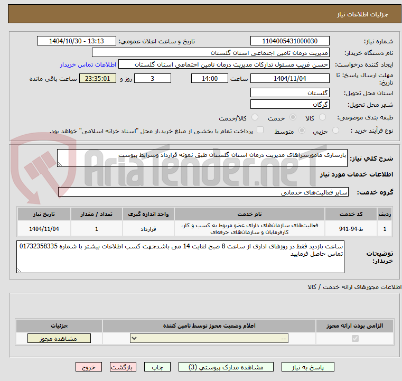Screen dimensions: 402x381
Task: Click the شماره نیاز field 1104005431000030
Action: pos(289,41)
